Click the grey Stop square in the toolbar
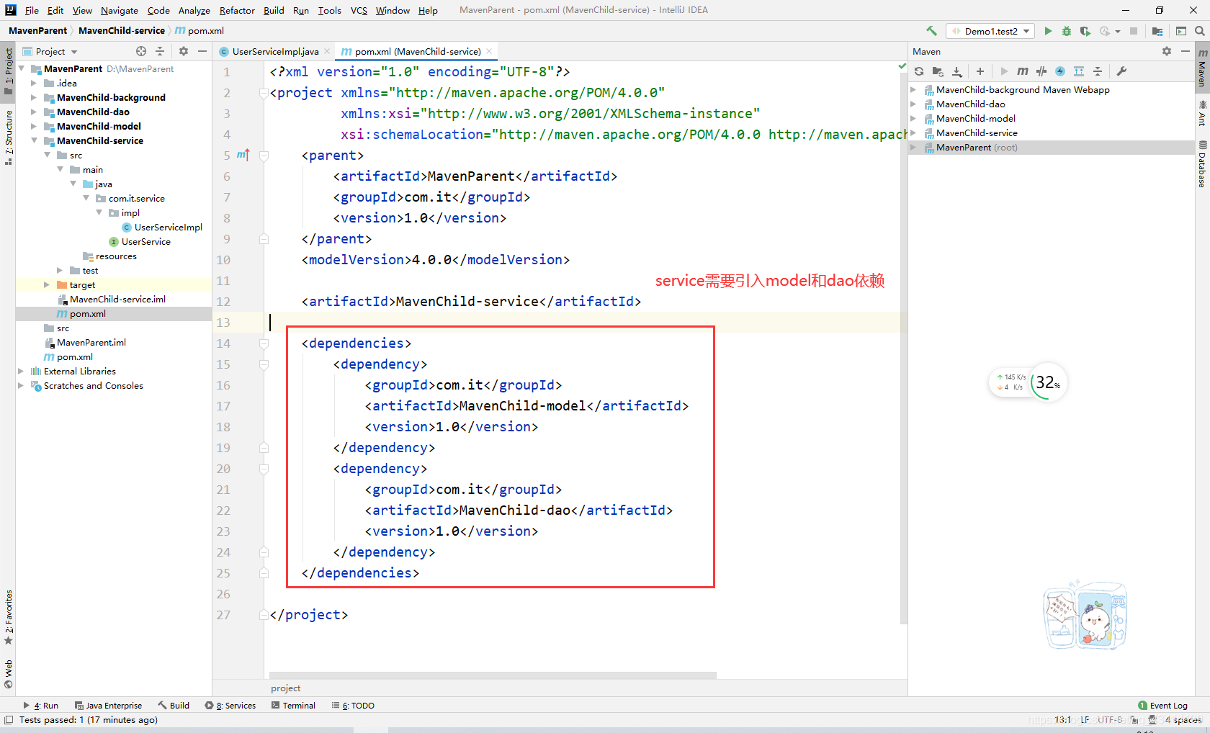 1134,31
